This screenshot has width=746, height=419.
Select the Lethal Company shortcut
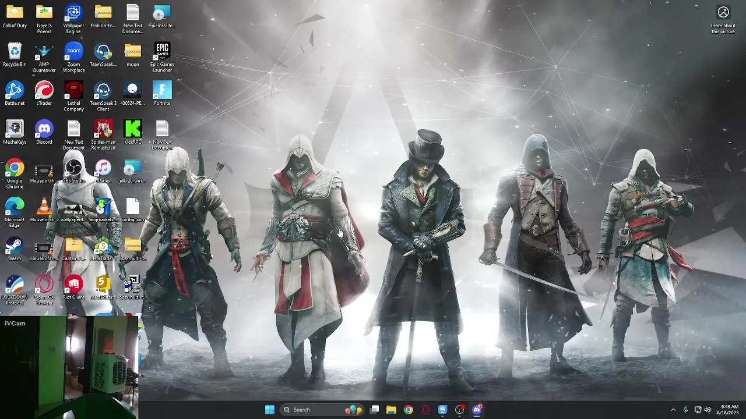[x=73, y=96]
